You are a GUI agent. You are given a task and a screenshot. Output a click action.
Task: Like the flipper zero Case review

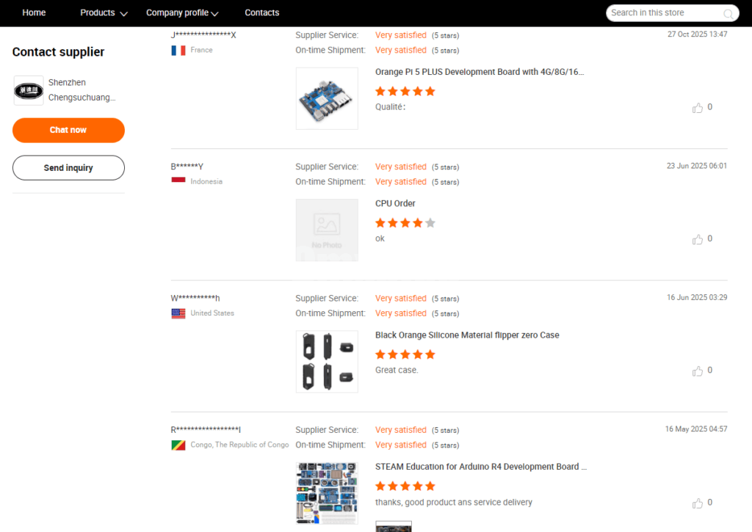click(x=698, y=371)
